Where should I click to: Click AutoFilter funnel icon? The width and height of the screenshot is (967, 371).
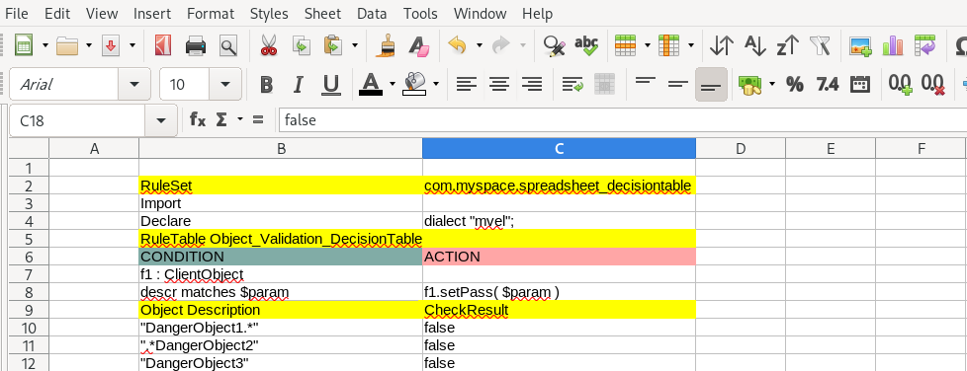point(821,45)
